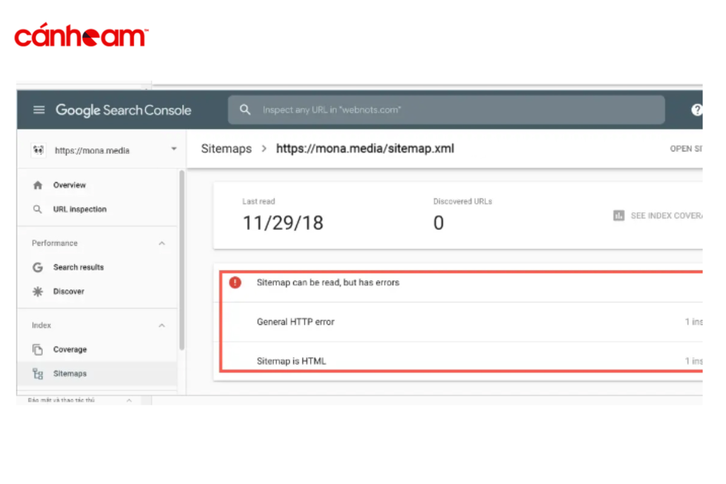Click the index coverage chart icon
Image resolution: width=726 pixels, height=484 pixels.
click(x=618, y=216)
